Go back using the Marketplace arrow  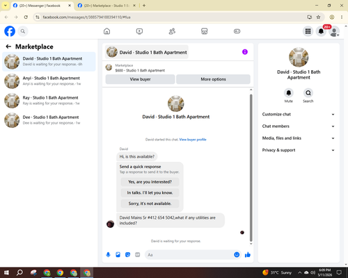(8, 47)
